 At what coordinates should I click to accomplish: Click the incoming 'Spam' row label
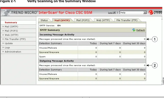pos(42,57)
